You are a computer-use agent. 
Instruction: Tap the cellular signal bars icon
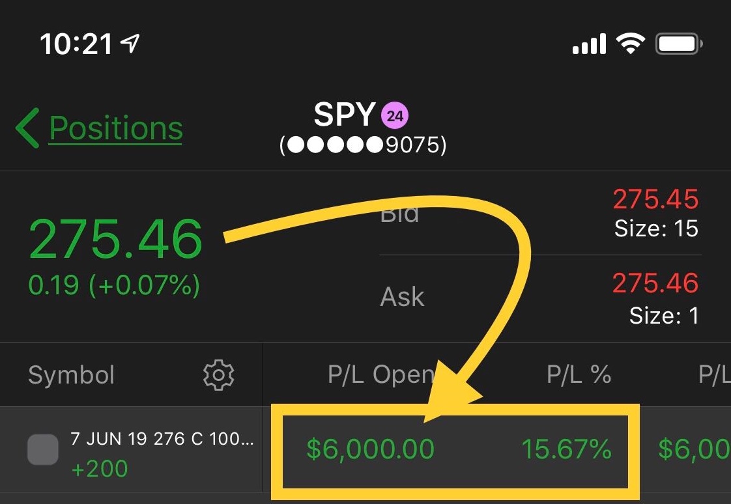pos(589,44)
